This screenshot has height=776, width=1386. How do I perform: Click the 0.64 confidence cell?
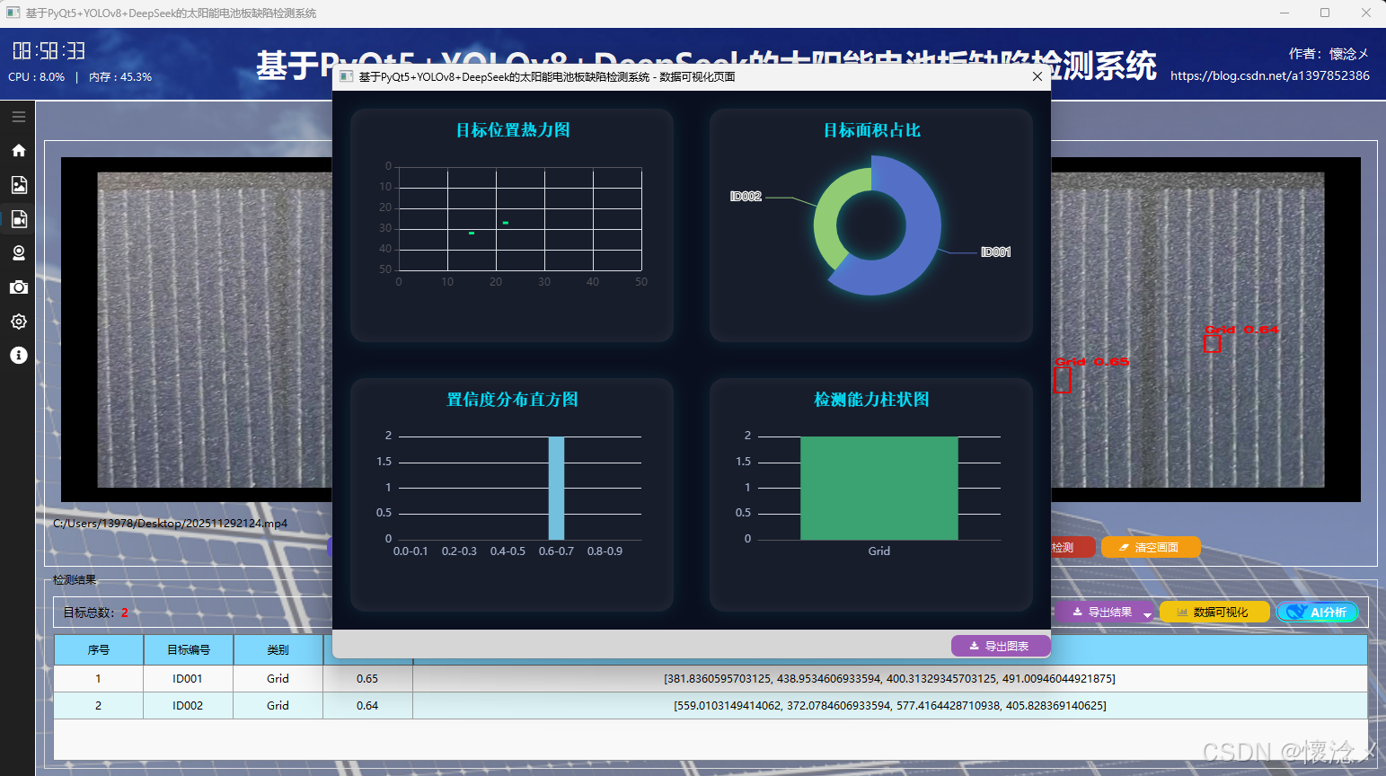point(367,706)
